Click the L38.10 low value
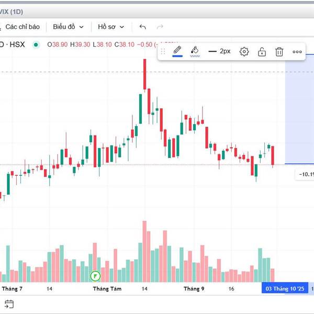The height and width of the screenshot is (314, 314). click(102, 44)
